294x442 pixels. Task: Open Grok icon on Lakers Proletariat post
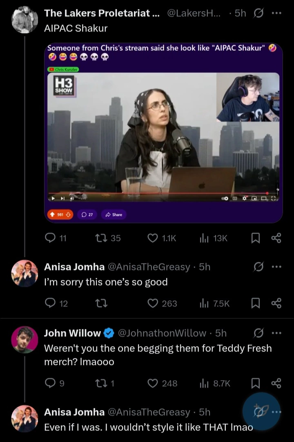pos(258,13)
